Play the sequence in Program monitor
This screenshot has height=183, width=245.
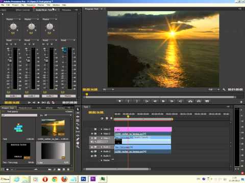pos(163,101)
